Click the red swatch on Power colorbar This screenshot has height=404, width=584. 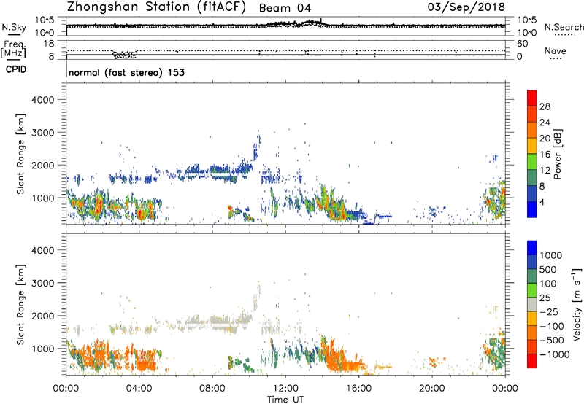(532, 98)
